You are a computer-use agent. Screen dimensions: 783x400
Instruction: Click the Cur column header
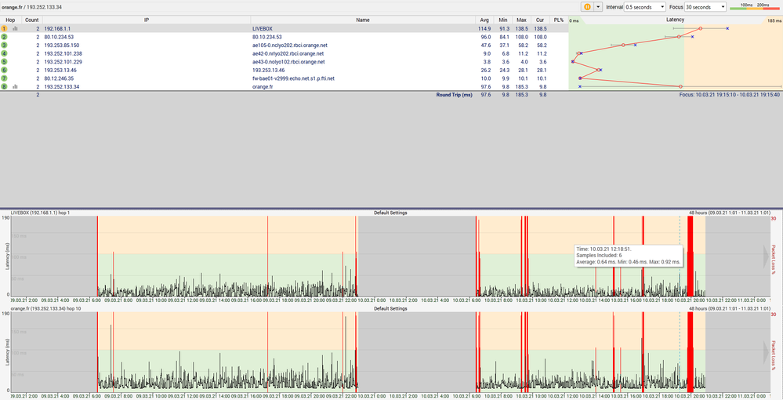click(540, 20)
